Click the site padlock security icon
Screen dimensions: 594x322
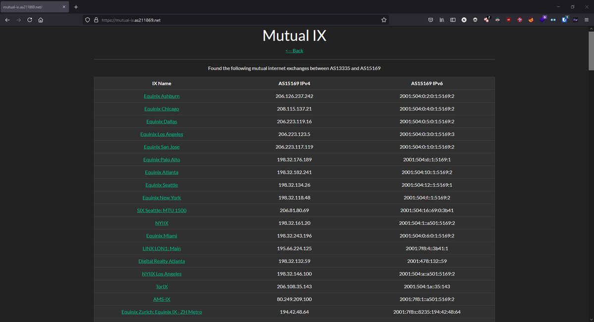[96, 20]
